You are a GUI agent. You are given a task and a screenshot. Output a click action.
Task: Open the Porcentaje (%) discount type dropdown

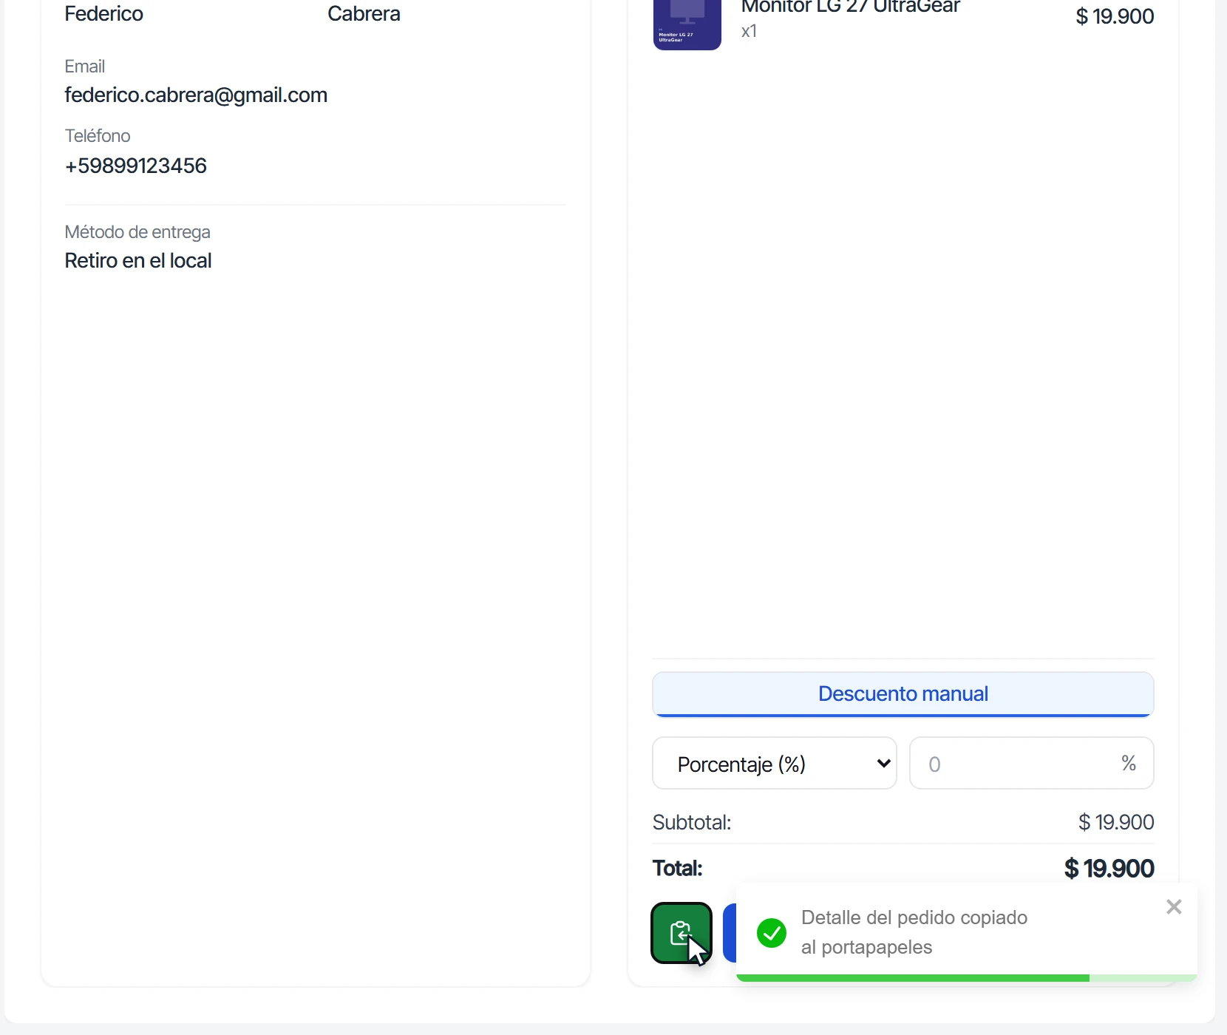[775, 763]
